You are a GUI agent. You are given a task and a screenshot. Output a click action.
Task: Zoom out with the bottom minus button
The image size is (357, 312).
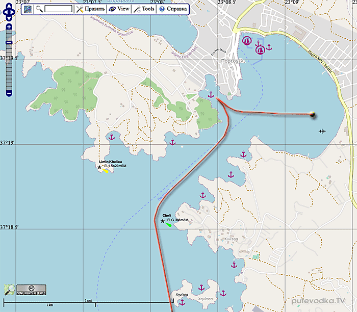[x=9, y=93]
